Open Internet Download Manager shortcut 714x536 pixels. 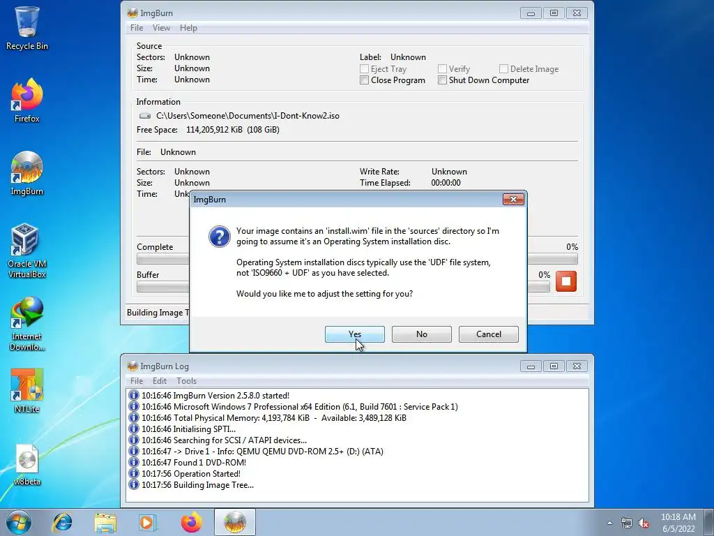point(27,324)
